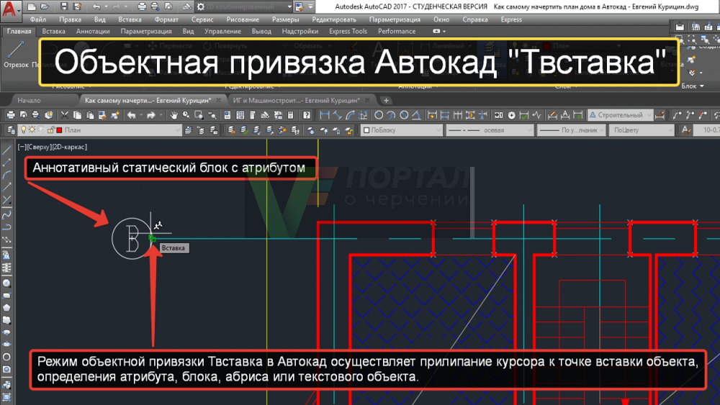Click the Cut scissors icon
This screenshot has width=720, height=405.
pyautogui.click(x=65, y=115)
